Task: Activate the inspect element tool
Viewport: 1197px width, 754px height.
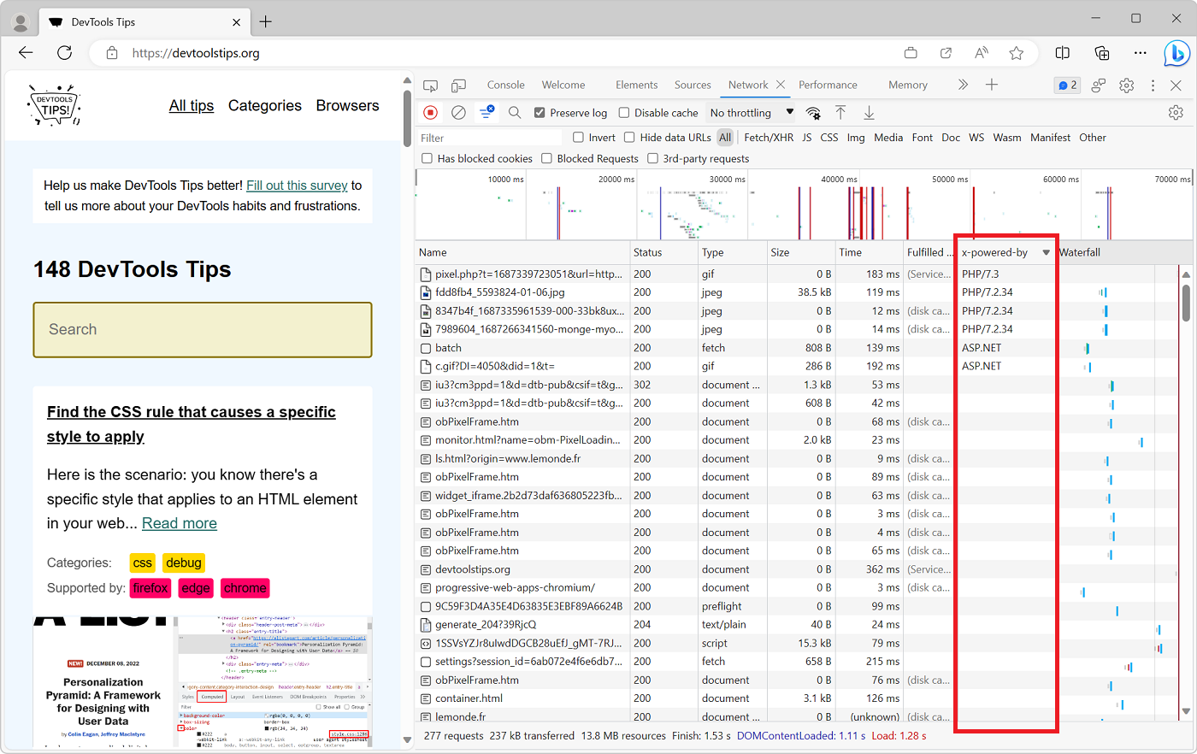Action: pyautogui.click(x=431, y=85)
